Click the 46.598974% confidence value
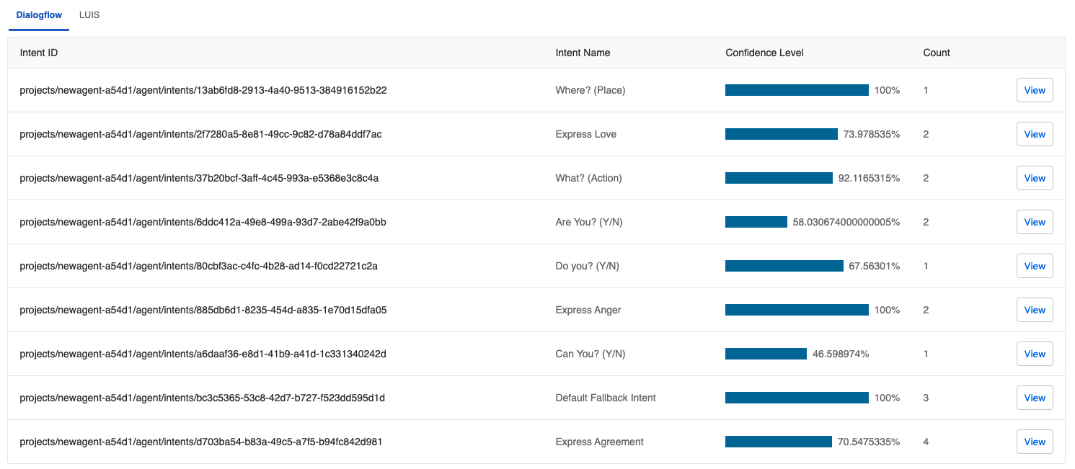 click(x=841, y=354)
